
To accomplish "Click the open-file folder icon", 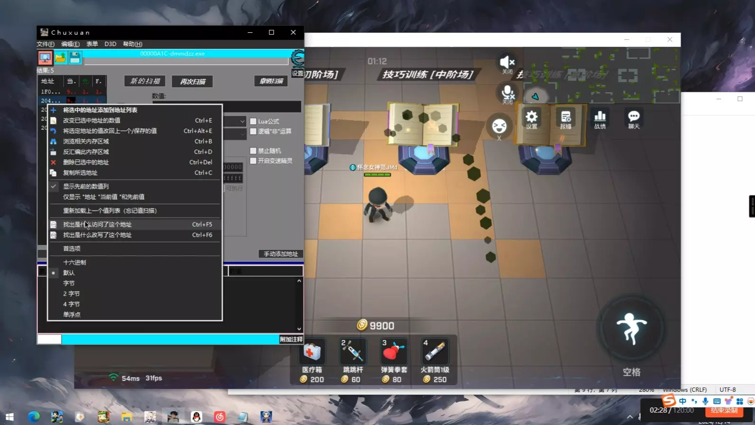I will [x=60, y=58].
